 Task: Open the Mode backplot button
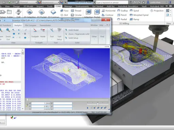click(43, 34)
